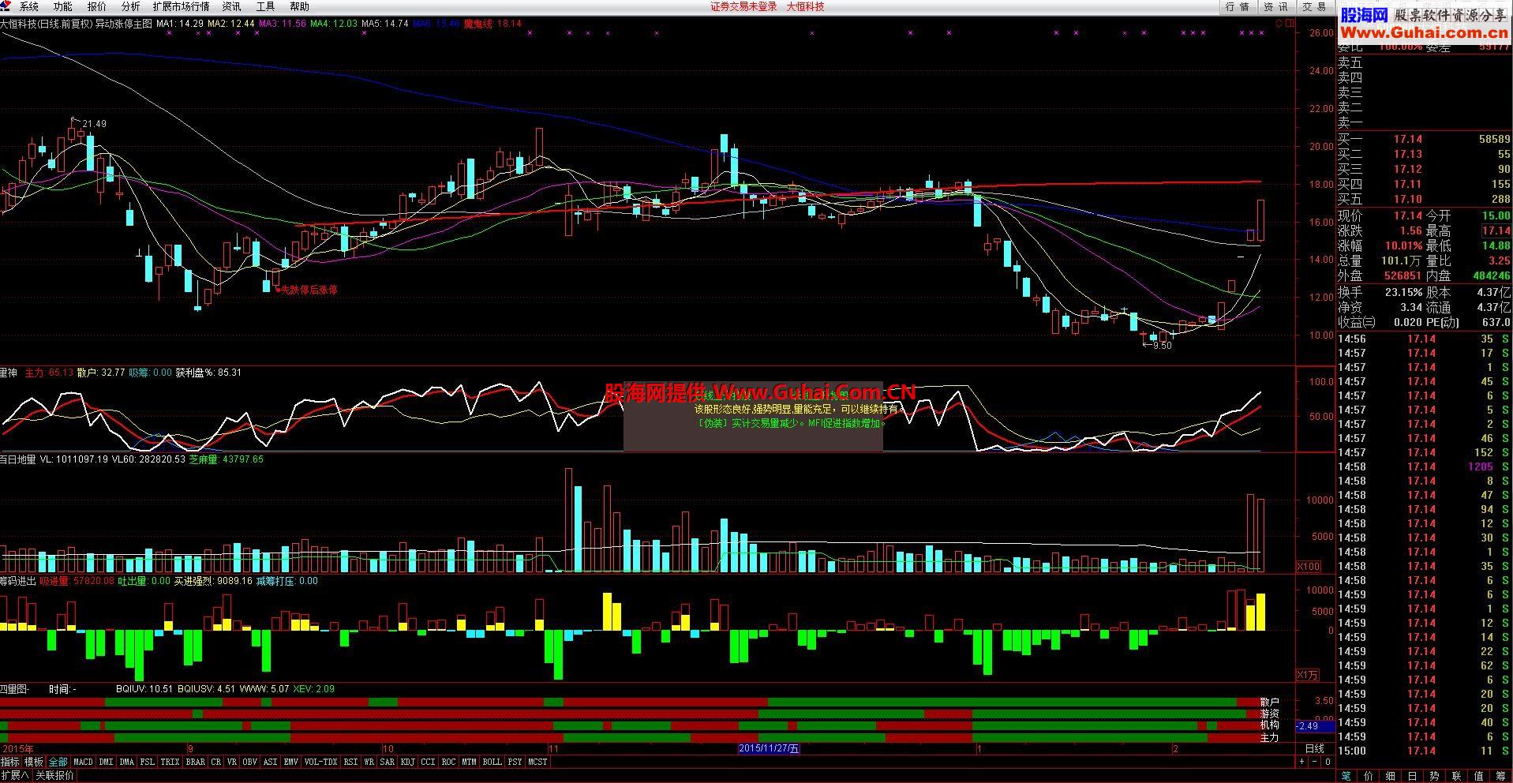The height and width of the screenshot is (783, 1513).
Task: Open the 功能 menu
Action: pyautogui.click(x=62, y=6)
